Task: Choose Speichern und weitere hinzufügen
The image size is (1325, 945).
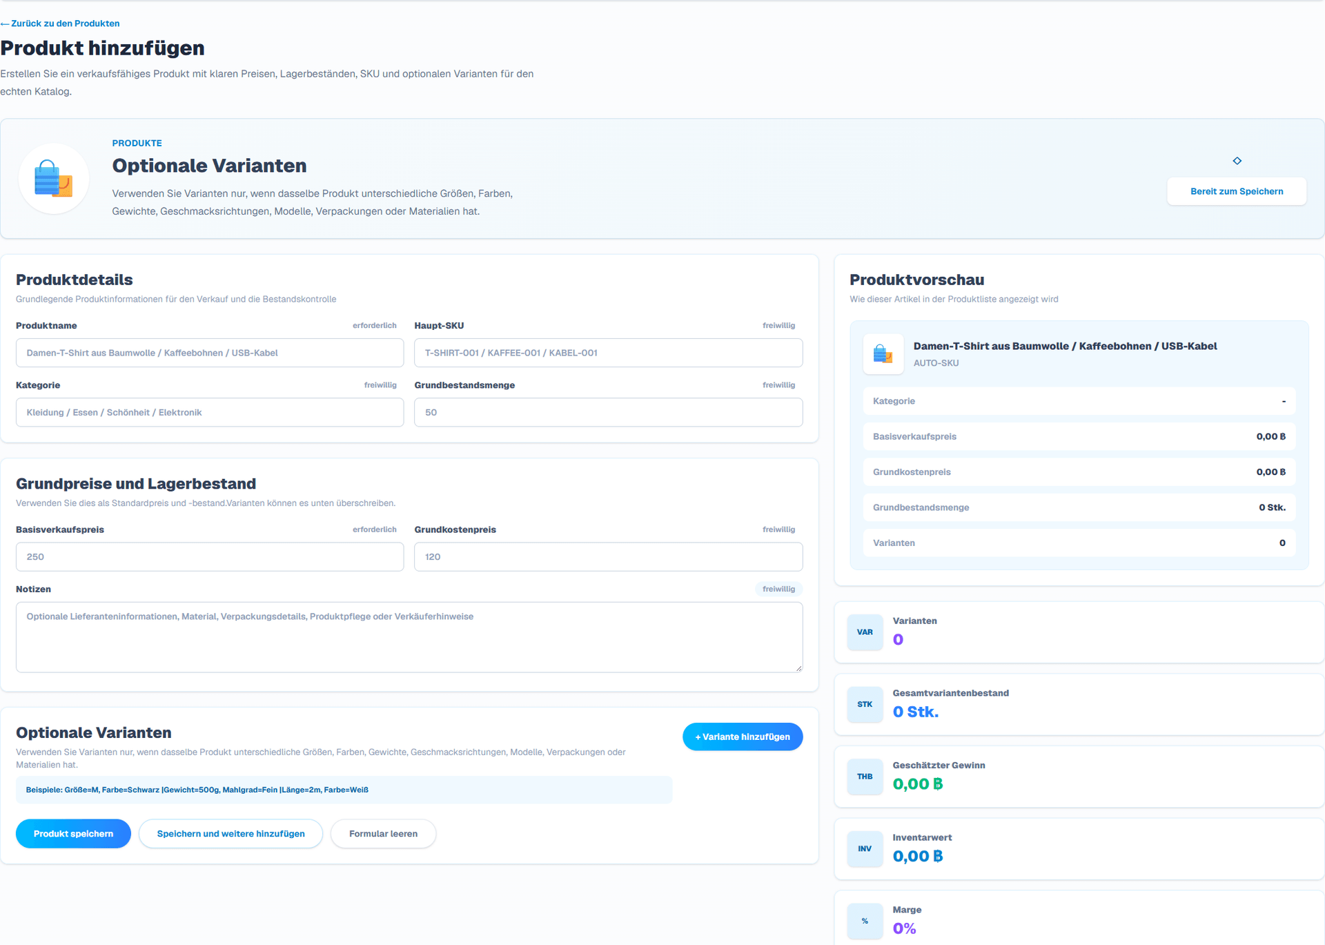Action: coord(230,834)
